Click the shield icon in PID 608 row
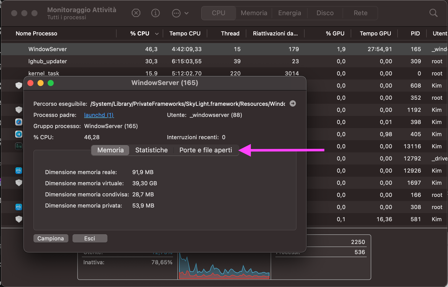The width and height of the screenshot is (448, 287). [x=19, y=86]
